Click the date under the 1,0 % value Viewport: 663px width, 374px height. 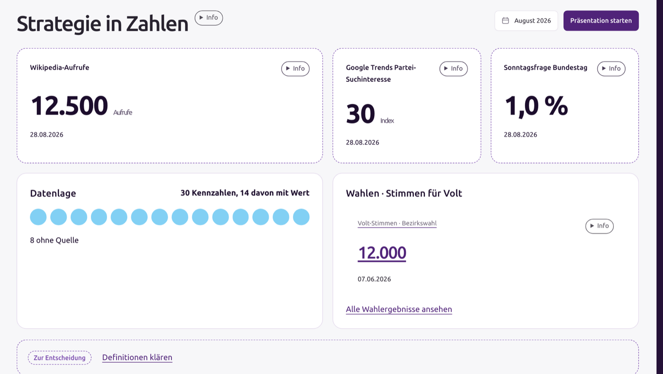520,135
